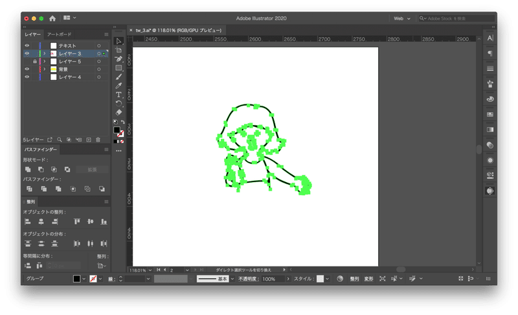Click create new layer icon
Screen dimensions: 518x315
(89, 140)
